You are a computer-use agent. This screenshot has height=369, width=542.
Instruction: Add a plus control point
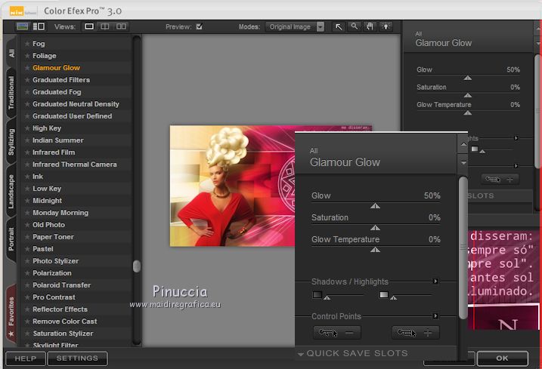415,333
